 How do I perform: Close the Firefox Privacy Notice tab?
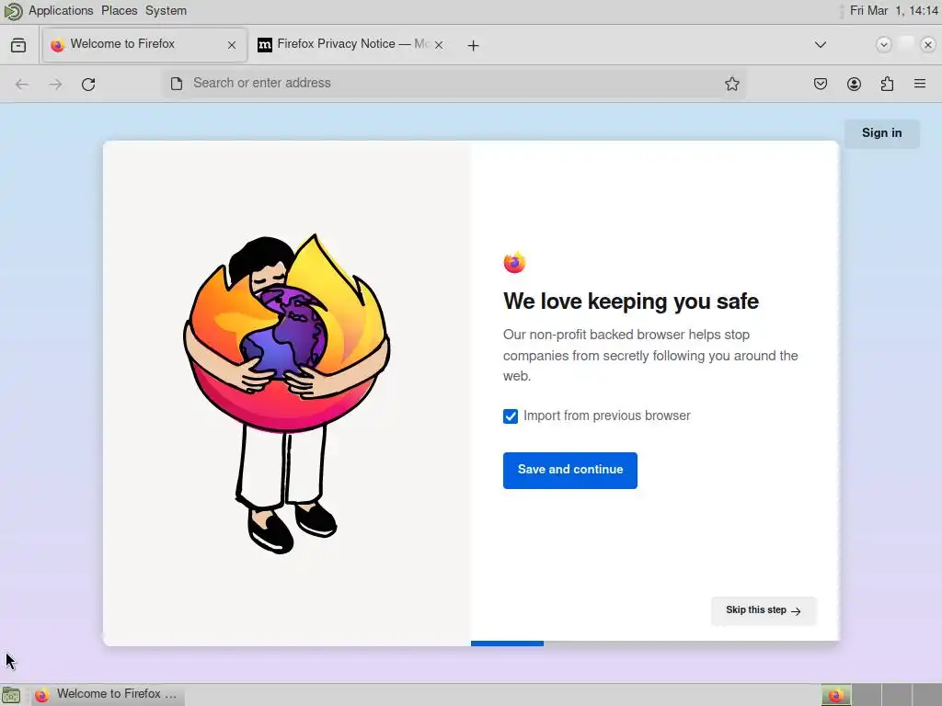tap(439, 45)
